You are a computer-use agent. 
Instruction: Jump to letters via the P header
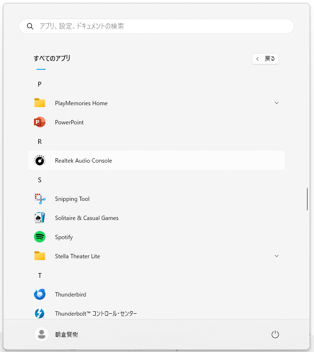40,84
